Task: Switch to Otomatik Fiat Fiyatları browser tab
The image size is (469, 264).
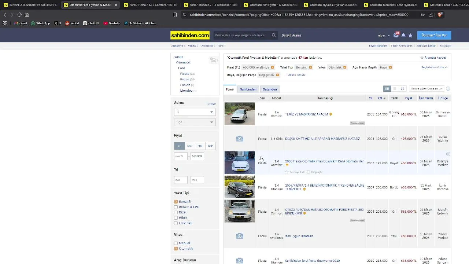Action: pos(270,5)
